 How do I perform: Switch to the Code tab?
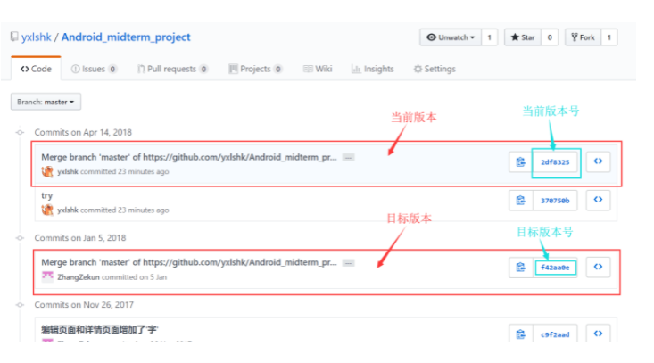(x=36, y=69)
